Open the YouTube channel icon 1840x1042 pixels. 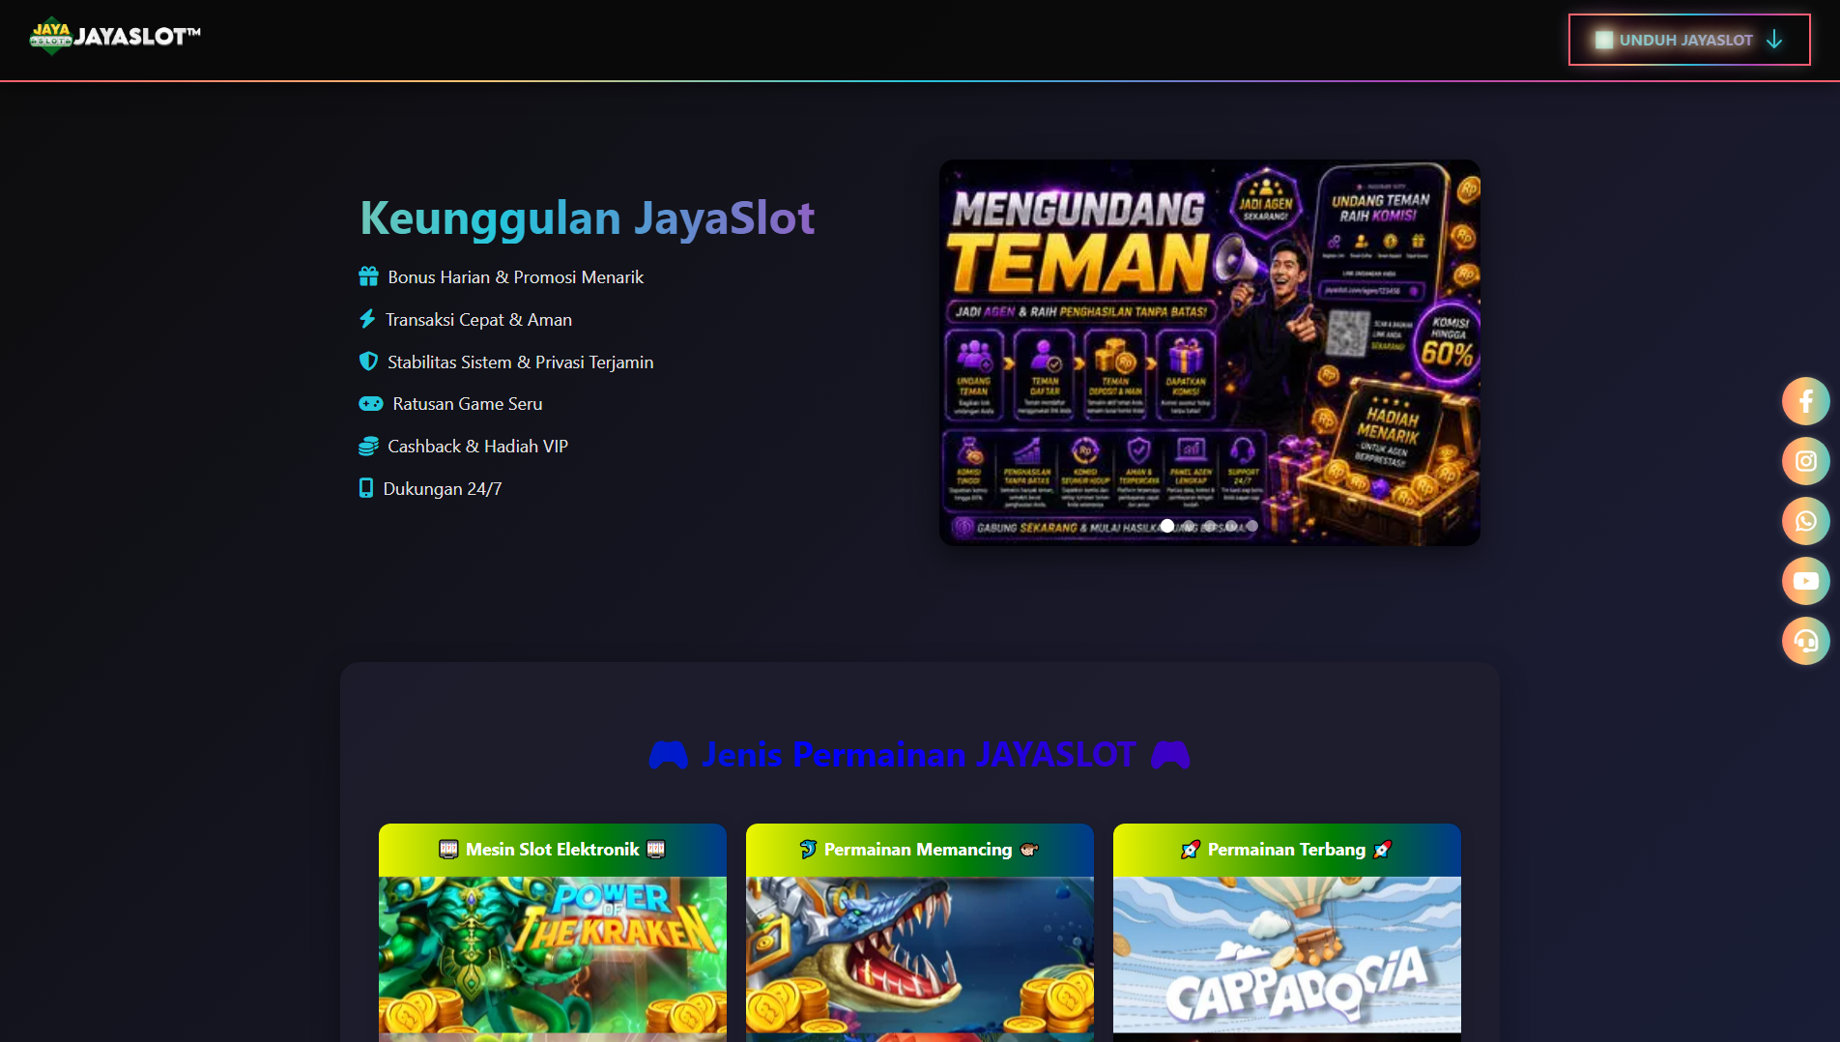tap(1805, 581)
